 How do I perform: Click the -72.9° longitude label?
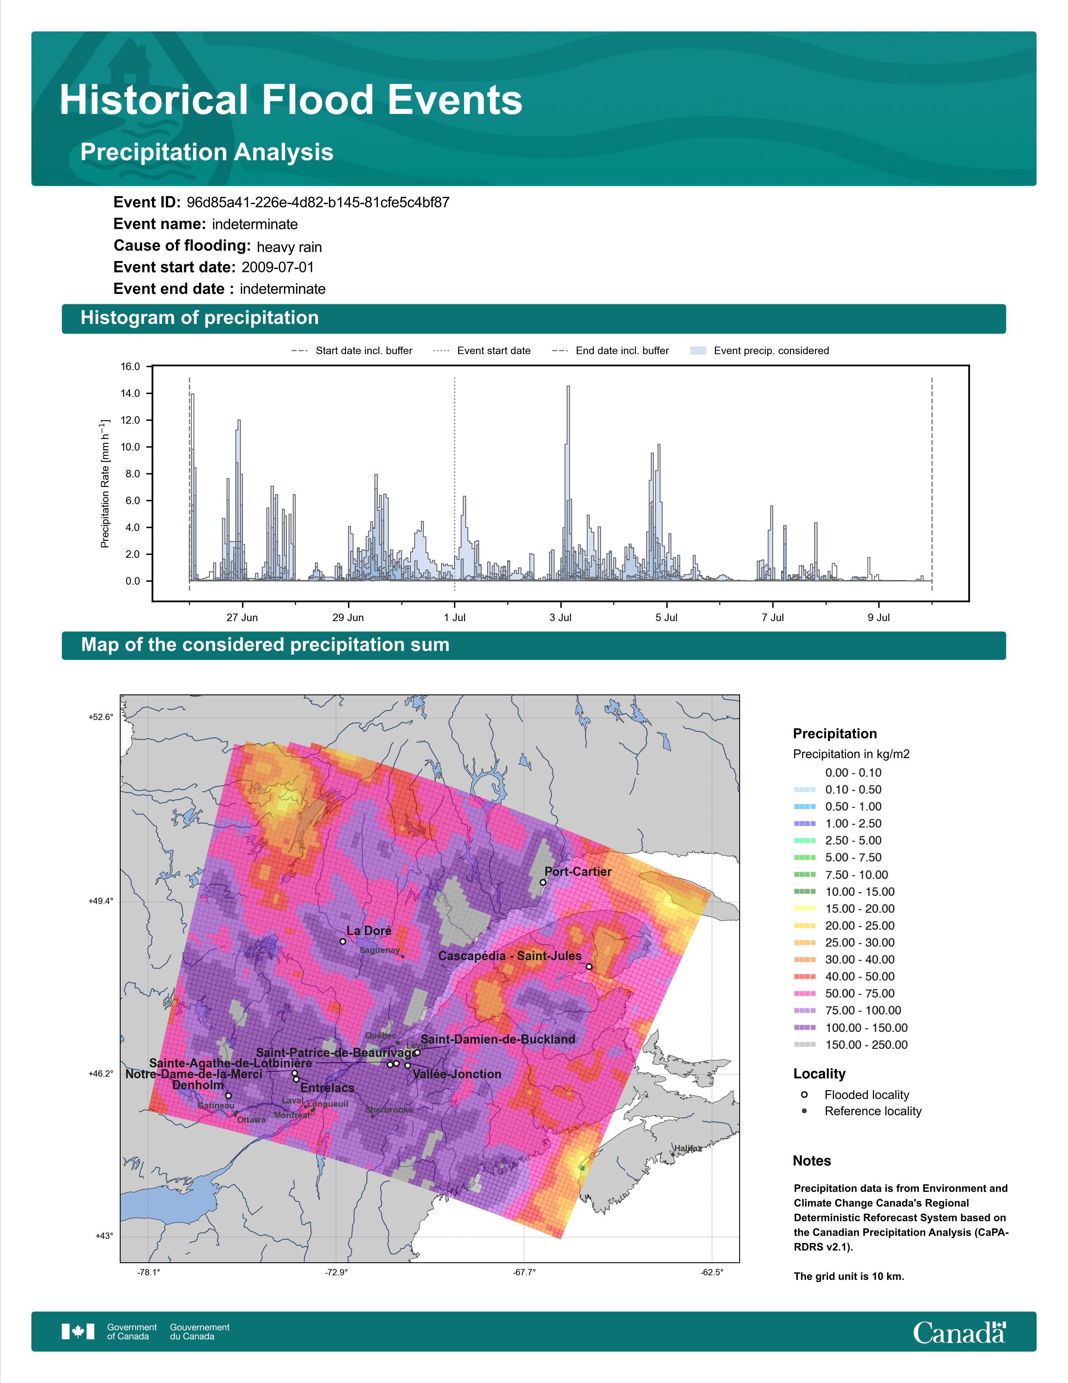coord(336,1273)
